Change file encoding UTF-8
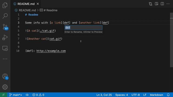This screenshot has height=97, width=173. pos(135,95)
